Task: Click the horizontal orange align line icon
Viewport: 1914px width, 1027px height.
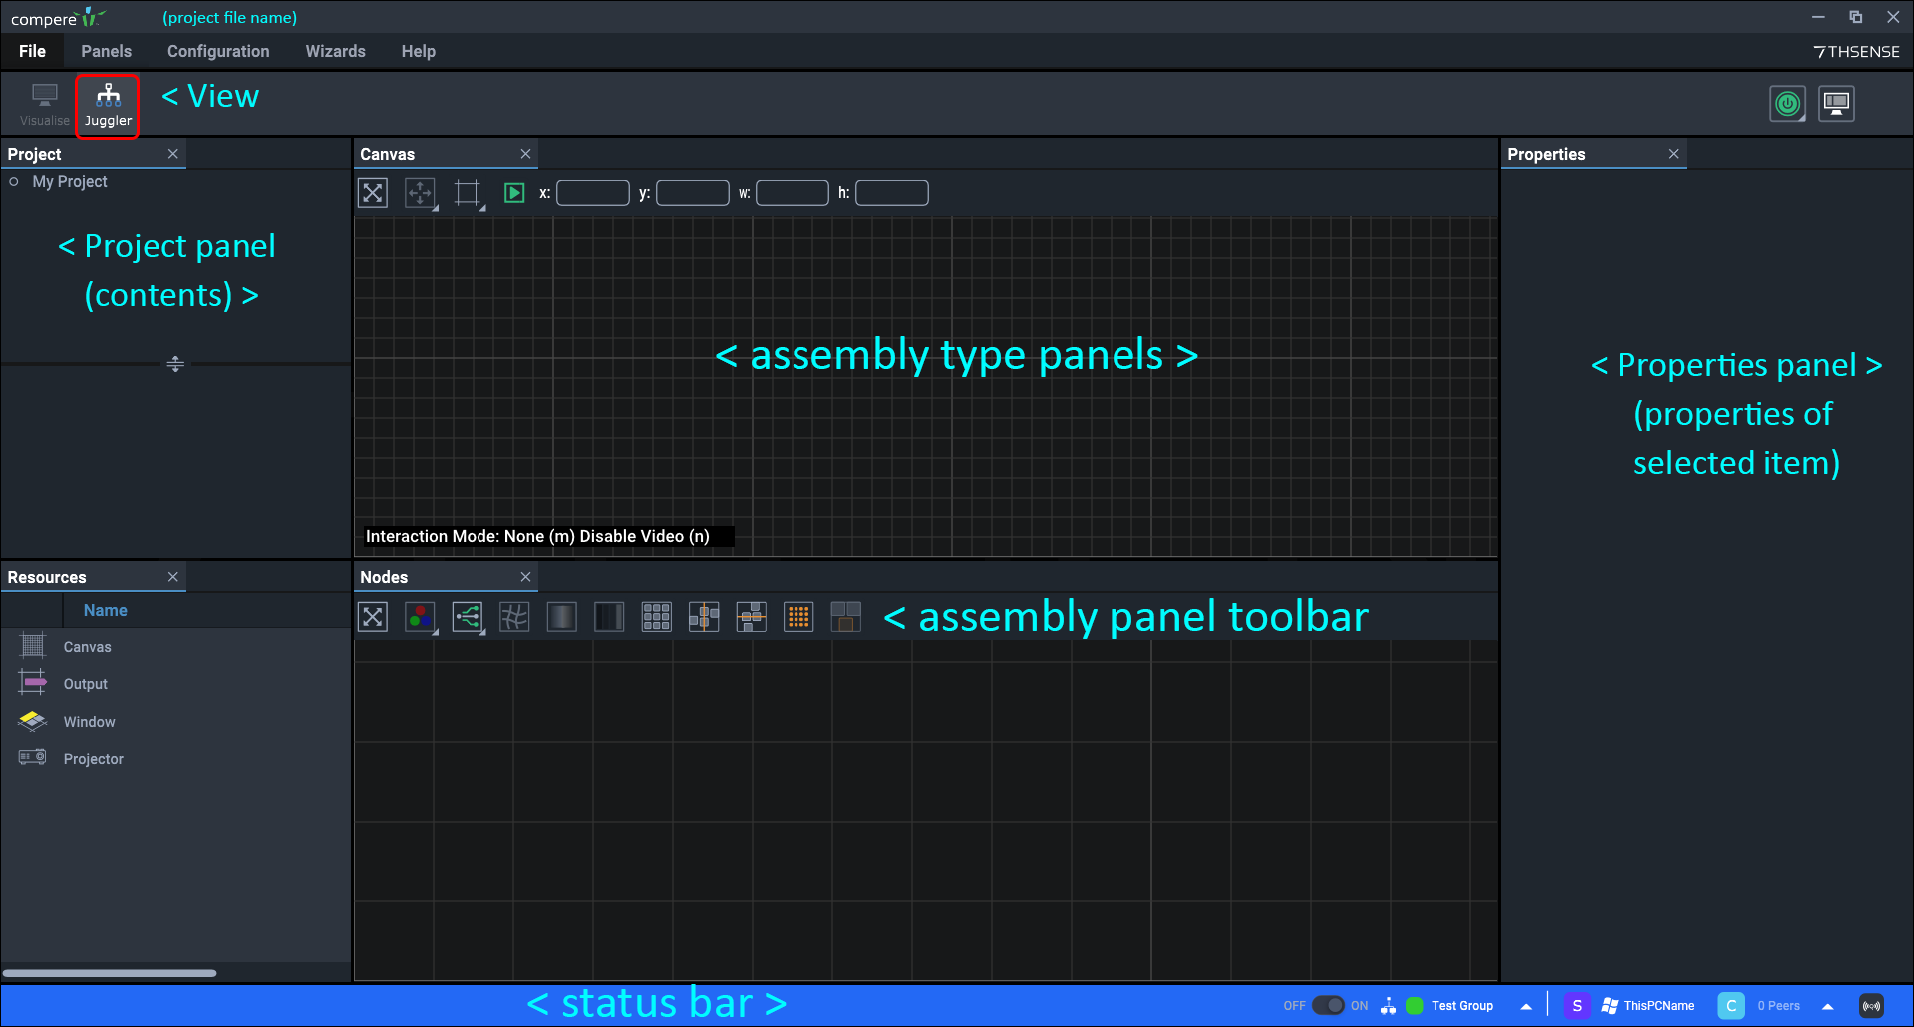Action: (x=751, y=617)
